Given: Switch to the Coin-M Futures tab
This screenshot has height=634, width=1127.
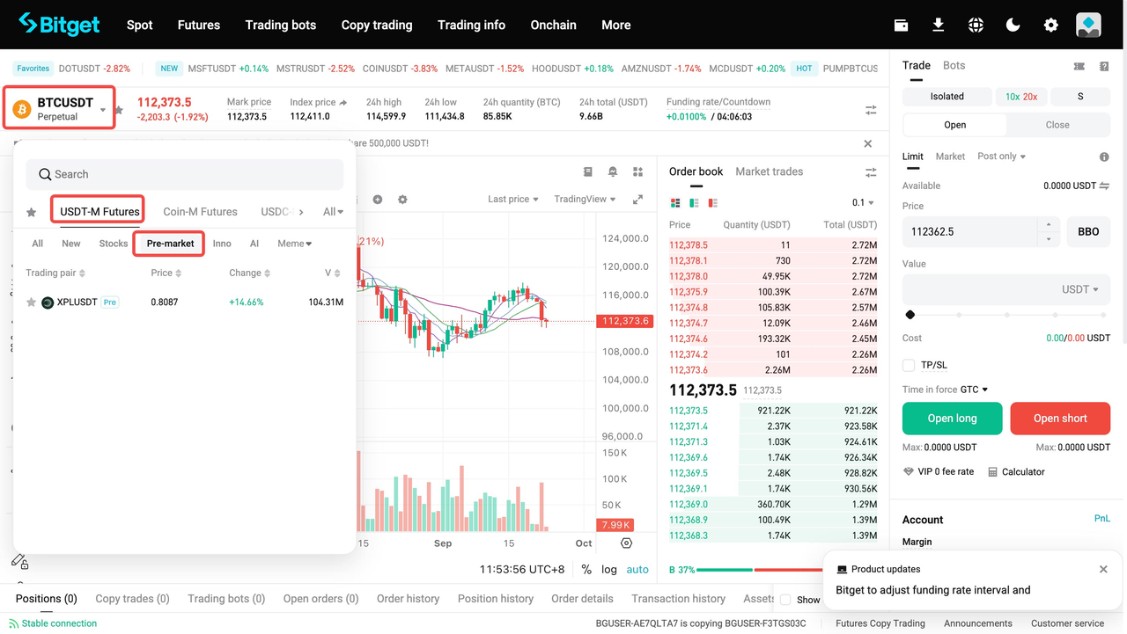Looking at the screenshot, I should (200, 211).
